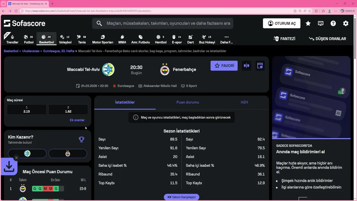Image resolution: width=357 pixels, height=201 pixels.
Task: Select MMA sport category
Action: point(122,39)
